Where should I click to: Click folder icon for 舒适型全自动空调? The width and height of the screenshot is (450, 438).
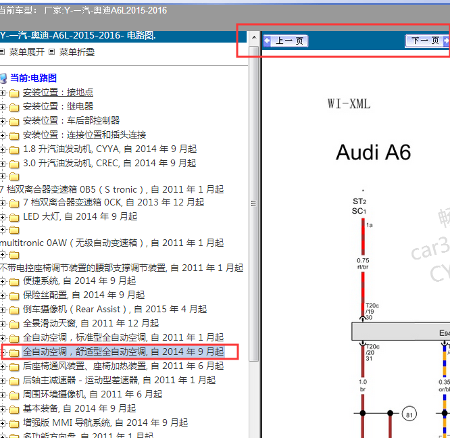[14, 352]
